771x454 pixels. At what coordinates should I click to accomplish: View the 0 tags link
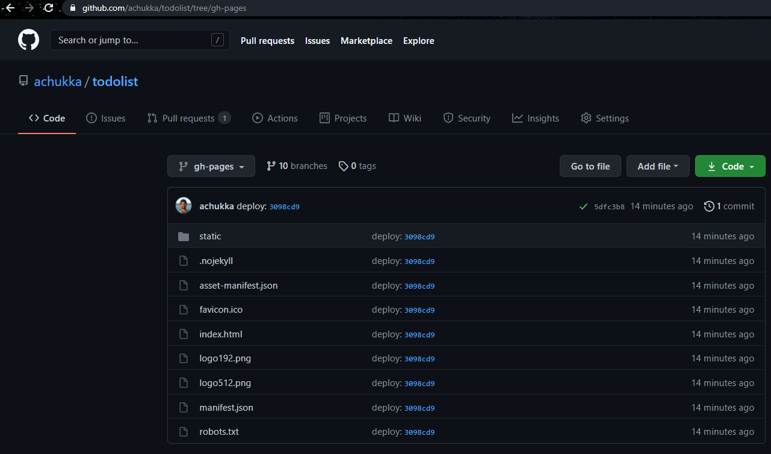(357, 166)
